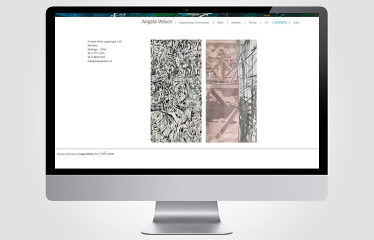Click the Recoleta address line
374x240 pixels.
(x=92, y=45)
